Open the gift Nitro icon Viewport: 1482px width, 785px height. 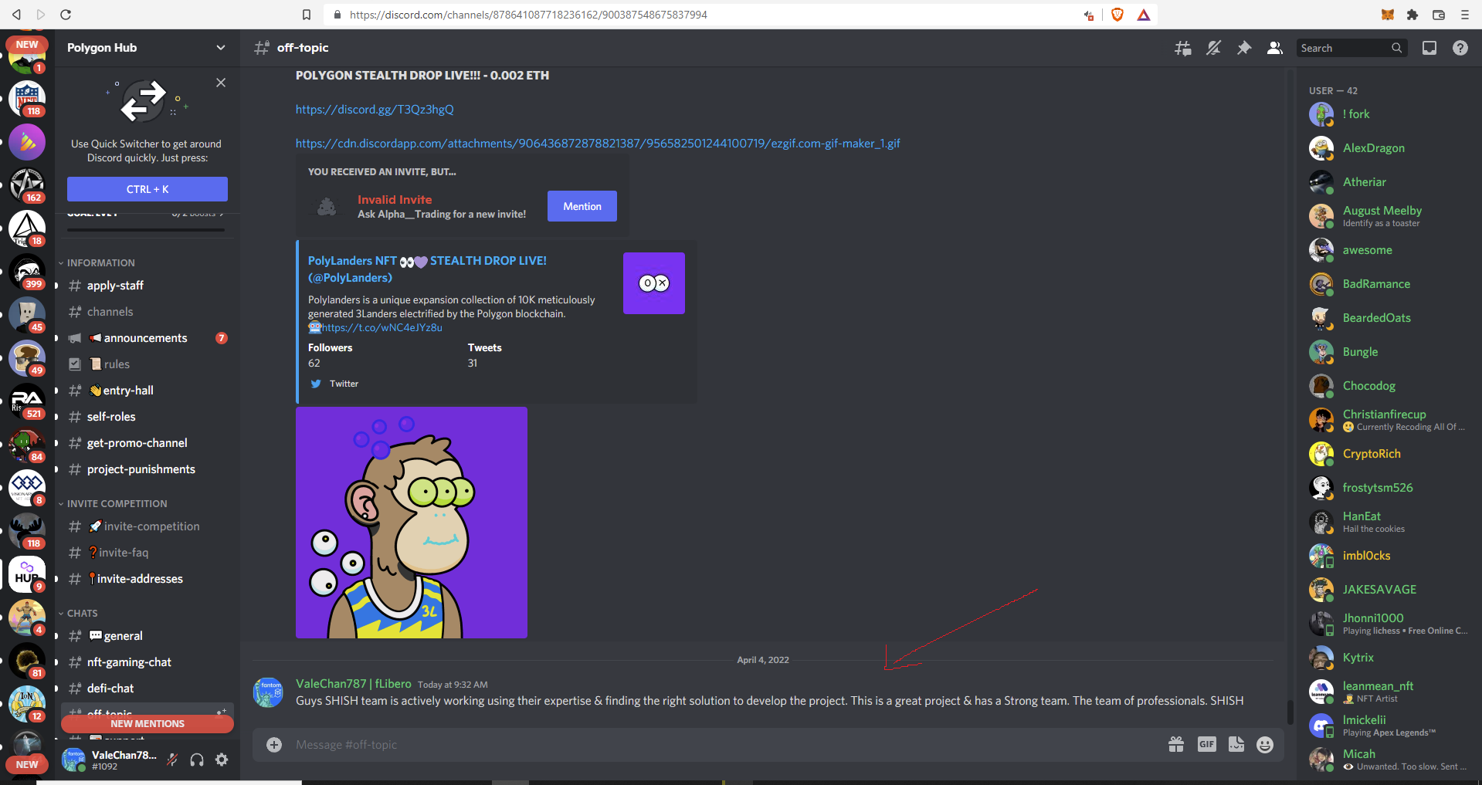(1176, 744)
